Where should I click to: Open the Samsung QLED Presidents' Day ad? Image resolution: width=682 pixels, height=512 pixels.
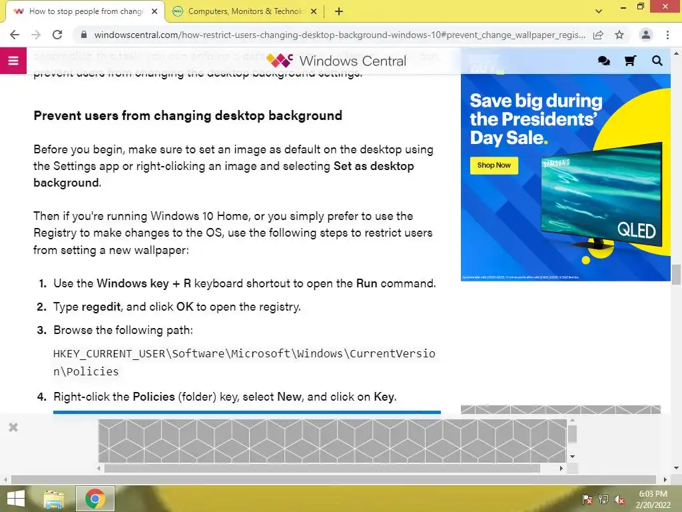click(x=565, y=177)
